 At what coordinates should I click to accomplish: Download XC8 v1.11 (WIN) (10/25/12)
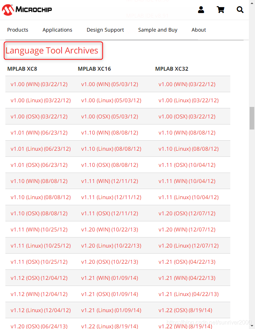click(39, 230)
